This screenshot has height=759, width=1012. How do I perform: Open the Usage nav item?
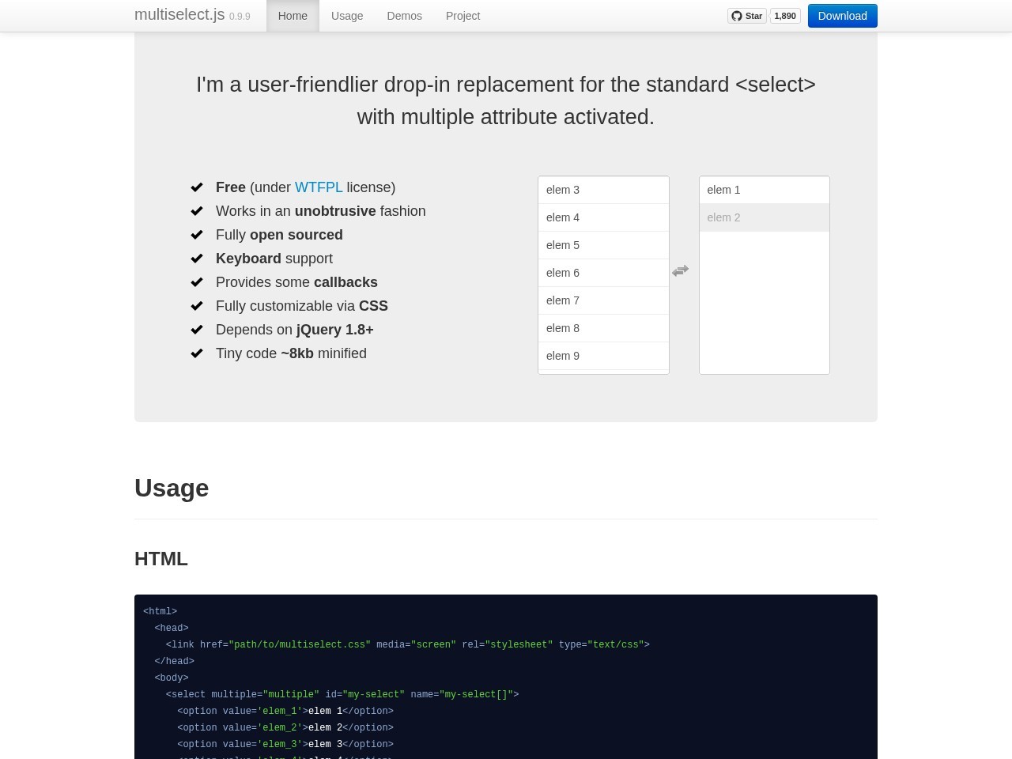coord(347,16)
